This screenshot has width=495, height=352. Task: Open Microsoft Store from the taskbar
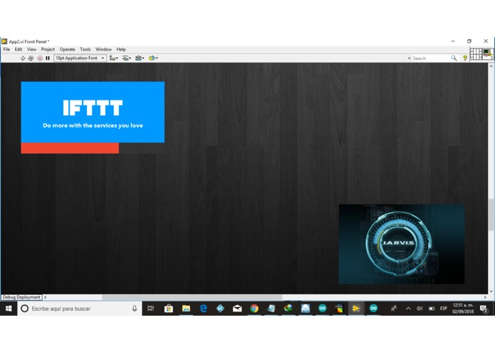tap(169, 309)
